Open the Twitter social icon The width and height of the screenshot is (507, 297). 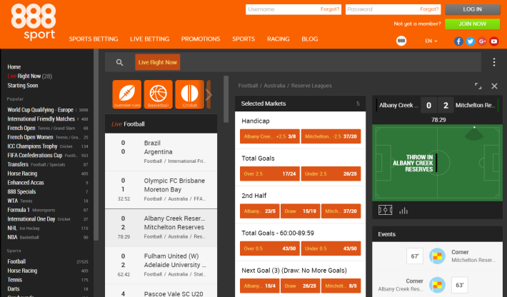coord(470,41)
